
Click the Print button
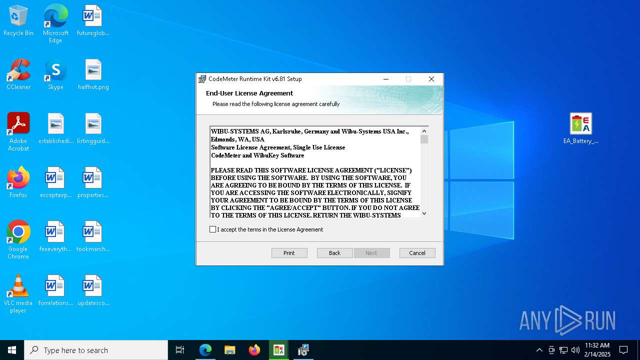tap(289, 253)
